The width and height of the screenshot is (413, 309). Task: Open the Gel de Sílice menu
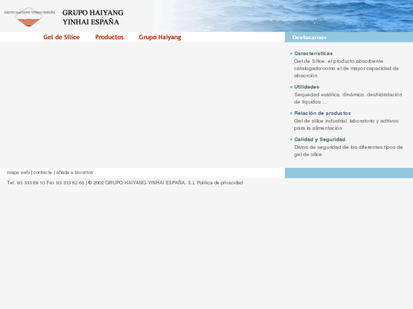click(x=61, y=37)
